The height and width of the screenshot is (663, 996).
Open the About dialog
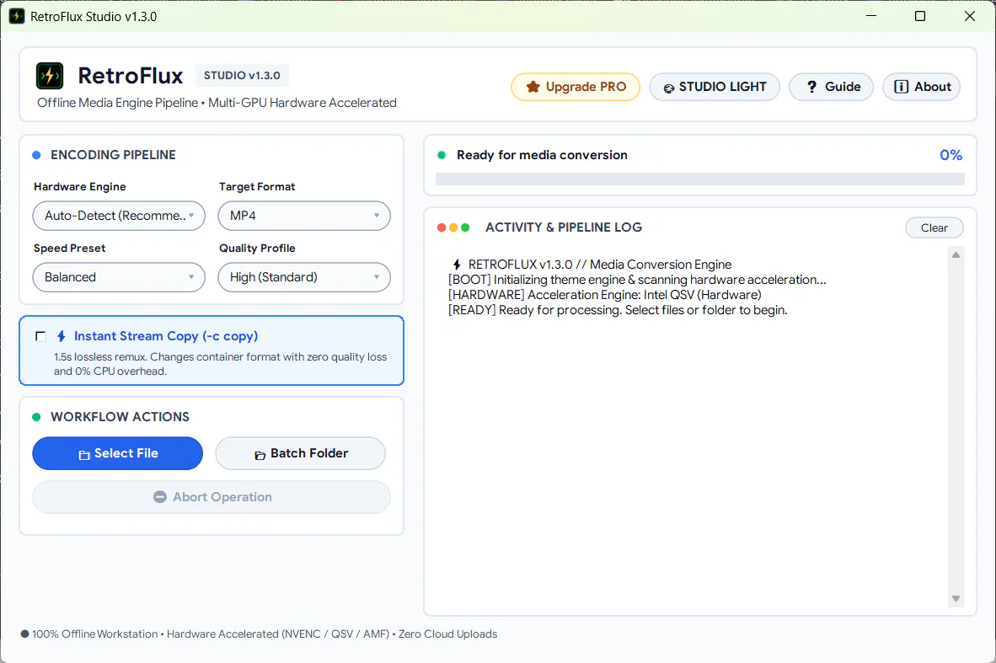(922, 87)
